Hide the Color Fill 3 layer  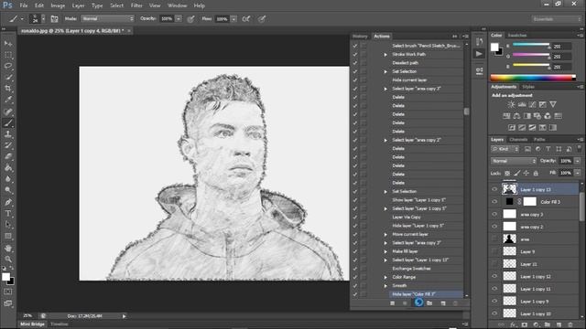pos(494,202)
